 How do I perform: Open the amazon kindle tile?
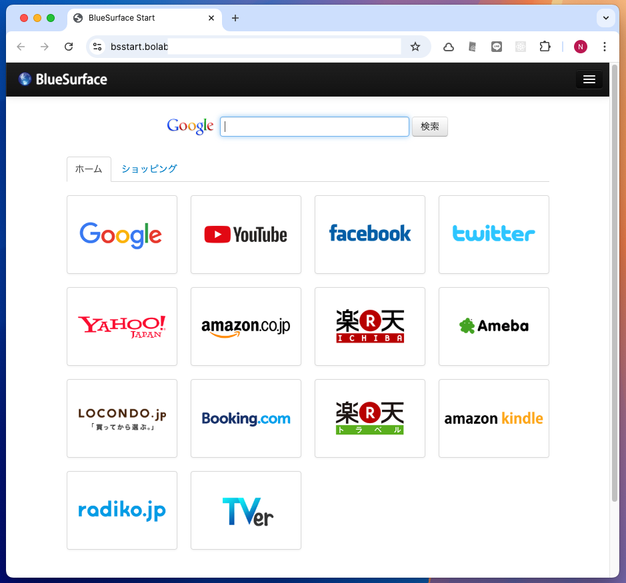(x=494, y=418)
